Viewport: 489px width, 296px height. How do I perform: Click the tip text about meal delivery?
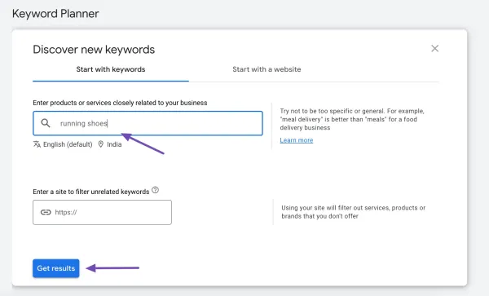[352, 119]
